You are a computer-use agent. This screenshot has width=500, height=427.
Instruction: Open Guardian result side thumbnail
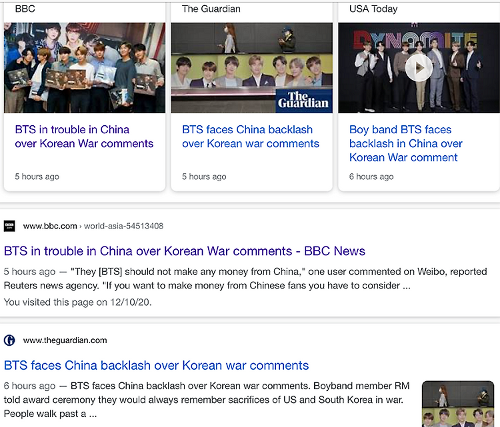[458, 404]
